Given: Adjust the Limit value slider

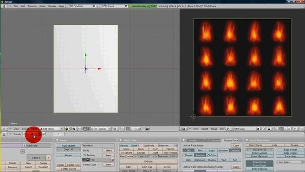Looking at the screenshot, I should pos(145,156).
